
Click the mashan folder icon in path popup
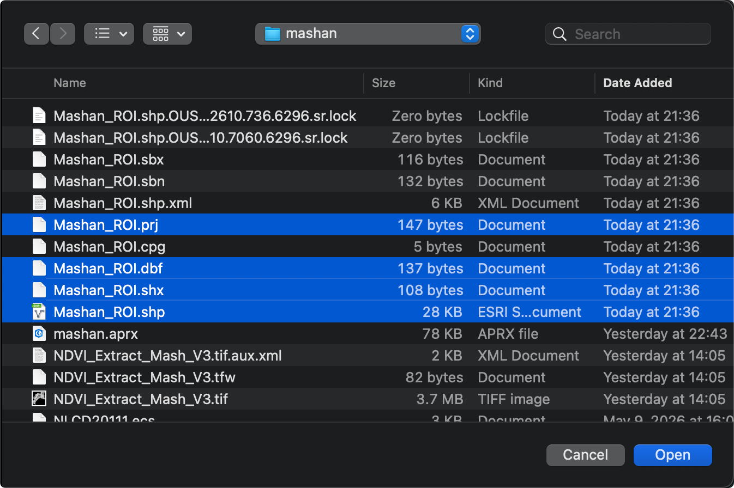pyautogui.click(x=272, y=34)
